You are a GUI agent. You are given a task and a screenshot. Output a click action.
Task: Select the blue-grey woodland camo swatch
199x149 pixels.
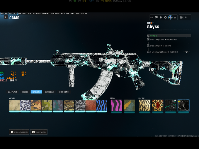pos(25,106)
